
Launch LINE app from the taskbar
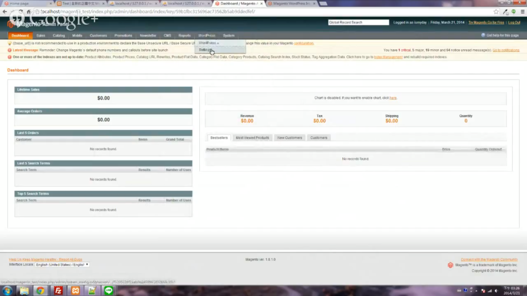(x=109, y=290)
